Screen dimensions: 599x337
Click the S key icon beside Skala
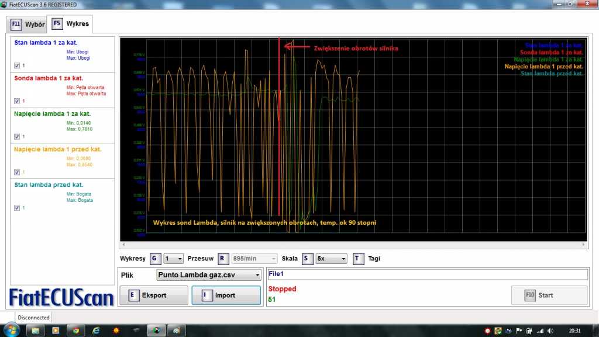click(307, 259)
